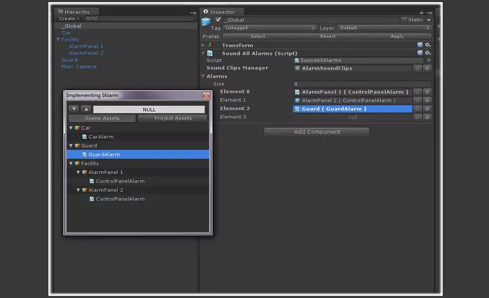Viewport: 489px width, 298px height.
Task: Select Guard in the Hierarchy
Action: 69,60
